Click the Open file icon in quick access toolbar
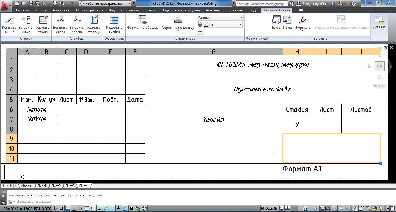This screenshot has height=212, width=396. coord(23,3)
